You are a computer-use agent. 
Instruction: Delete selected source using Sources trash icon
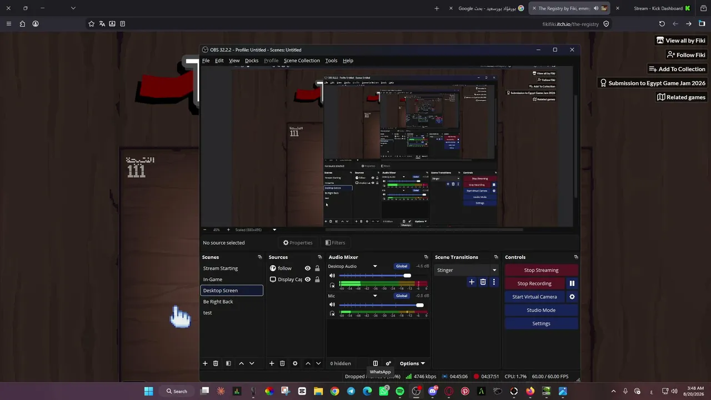282,363
